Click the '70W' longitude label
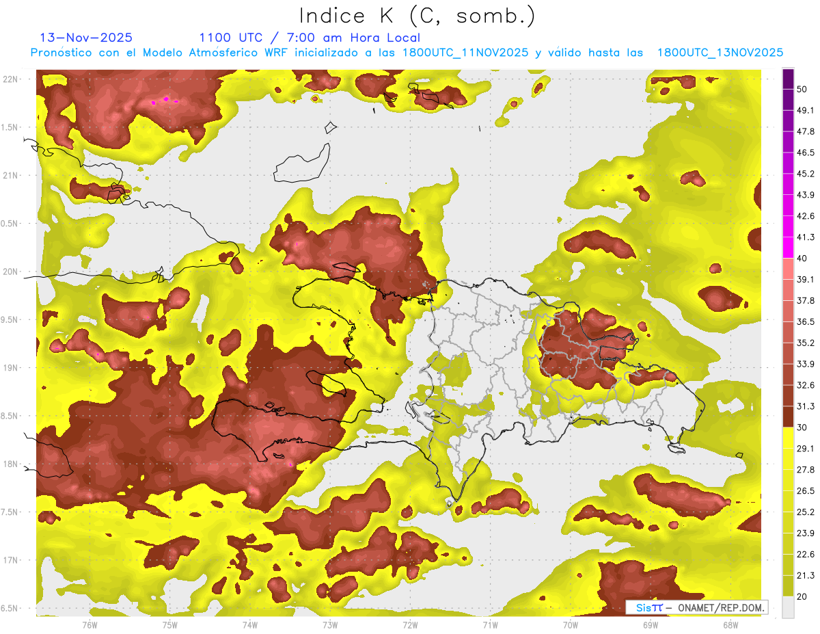The width and height of the screenshot is (820, 634). (x=570, y=624)
